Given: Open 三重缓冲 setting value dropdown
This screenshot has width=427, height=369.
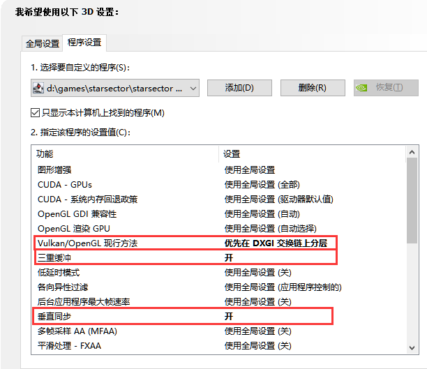Looking at the screenshot, I should pyautogui.click(x=279, y=257).
